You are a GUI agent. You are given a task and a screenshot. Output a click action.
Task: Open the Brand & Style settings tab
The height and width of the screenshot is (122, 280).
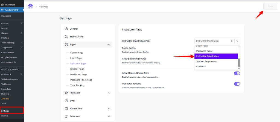(77, 37)
